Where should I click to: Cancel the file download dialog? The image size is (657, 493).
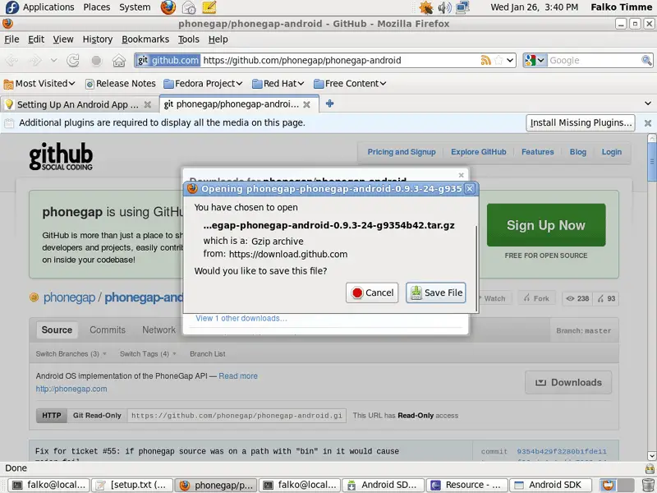point(372,293)
